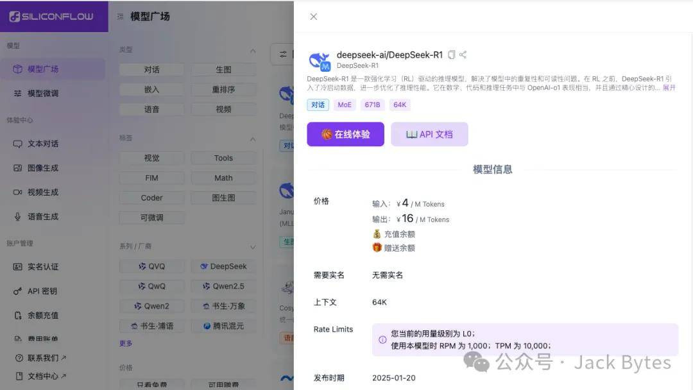Screen dimensions: 693x390
Task: Open 文本对话 in the sidebar
Action: [53, 144]
